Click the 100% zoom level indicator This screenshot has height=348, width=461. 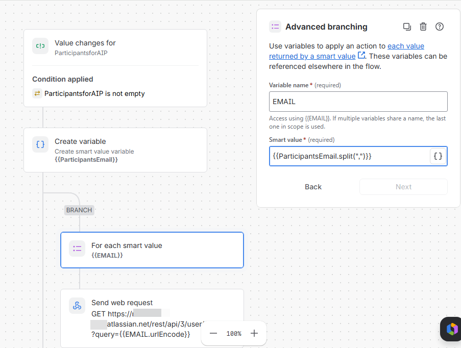coord(234,334)
